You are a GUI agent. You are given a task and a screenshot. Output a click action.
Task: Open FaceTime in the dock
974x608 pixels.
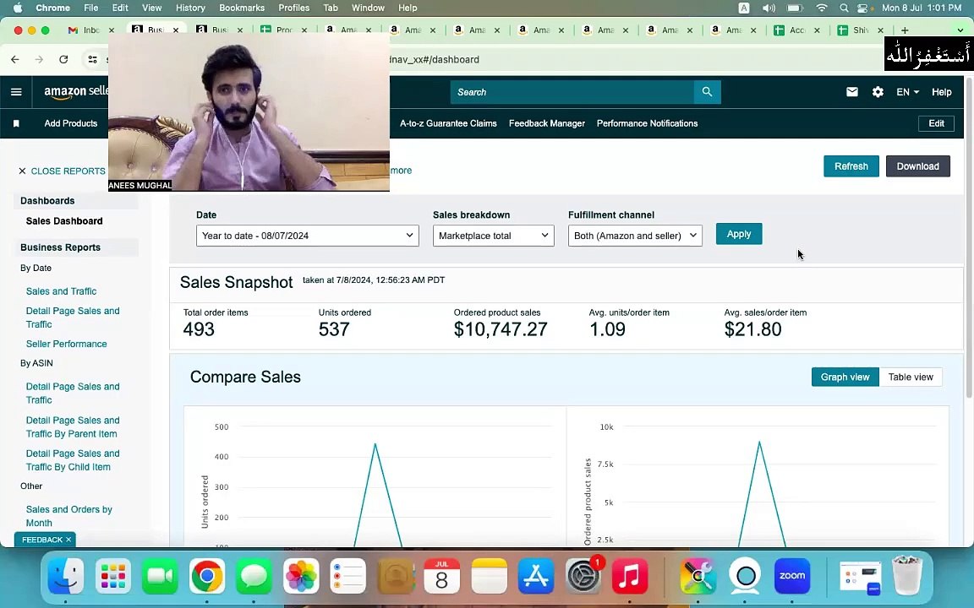pyautogui.click(x=161, y=576)
